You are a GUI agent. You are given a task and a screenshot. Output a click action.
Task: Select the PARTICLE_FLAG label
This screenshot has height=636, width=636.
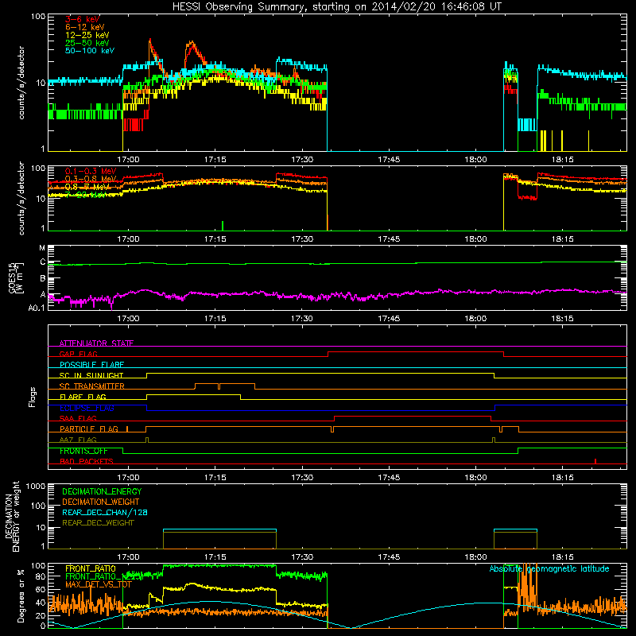click(89, 429)
